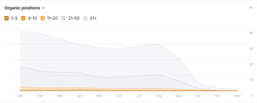The image size is (257, 103).
Task: Select Aug on the chart timeline
Action: click(x=159, y=95)
